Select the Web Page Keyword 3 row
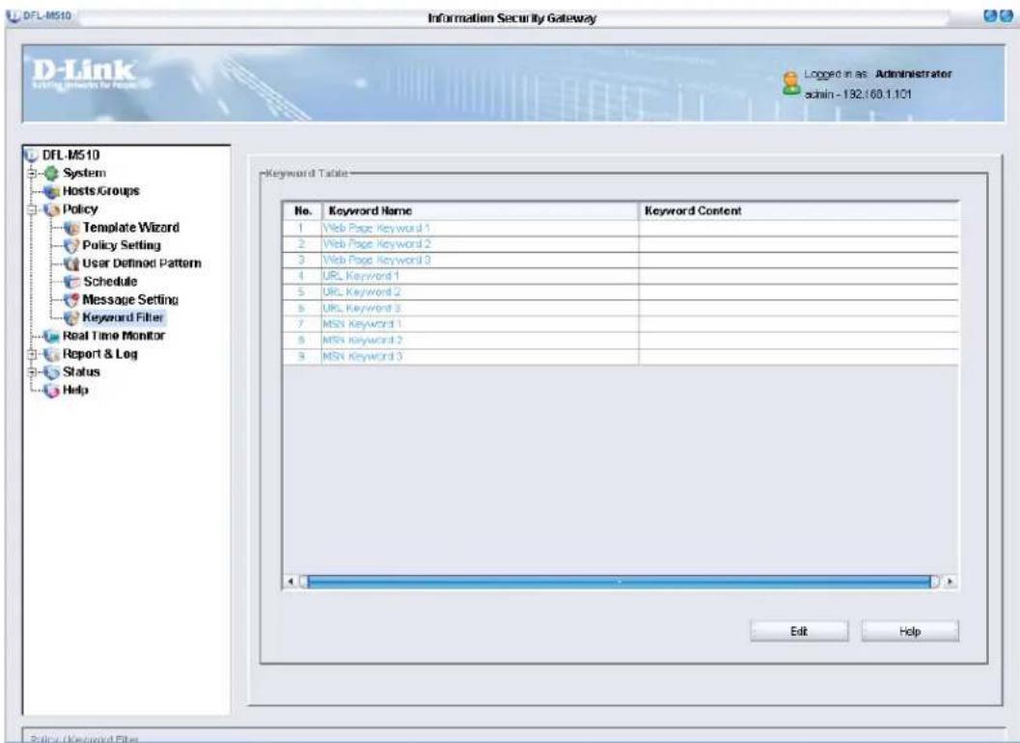This screenshot has width=1020, height=743. 620,261
